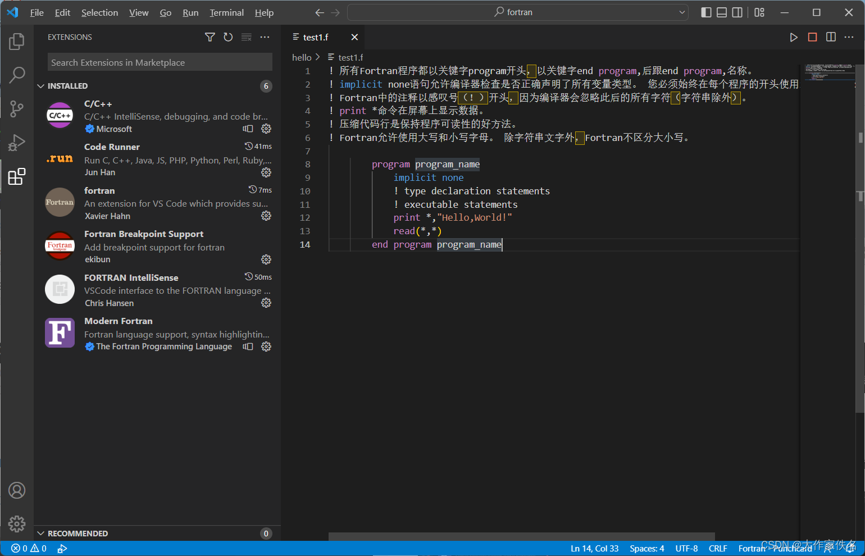
Task: Open Extensions view more actions menu
Action: (x=265, y=37)
